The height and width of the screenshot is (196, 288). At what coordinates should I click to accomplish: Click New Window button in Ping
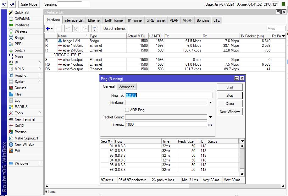pyautogui.click(x=230, y=112)
